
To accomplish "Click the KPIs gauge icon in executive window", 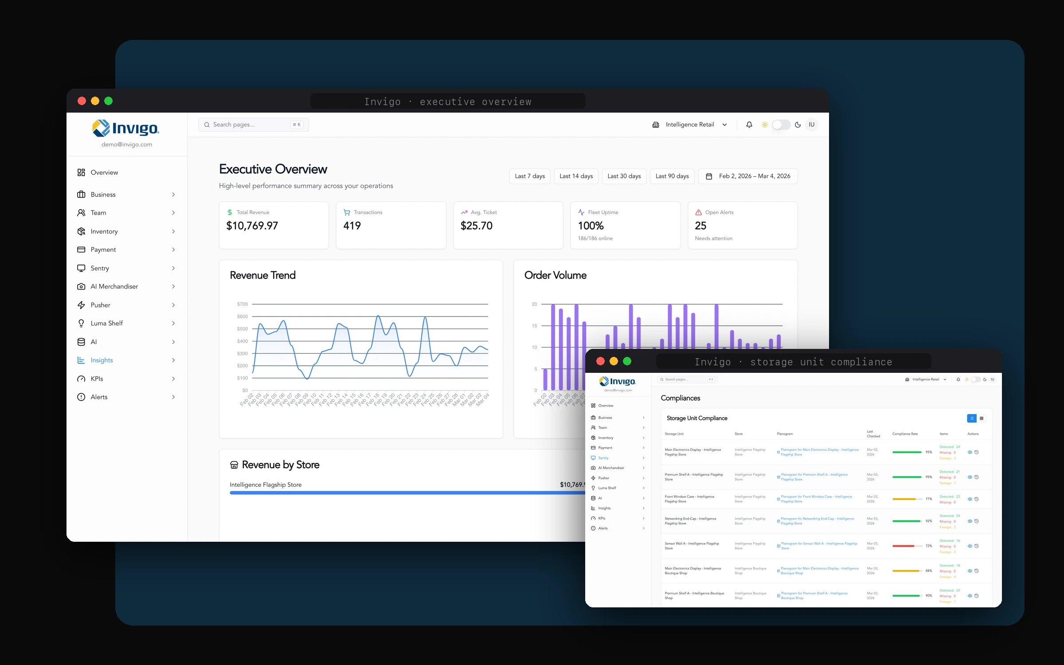I will coord(81,379).
